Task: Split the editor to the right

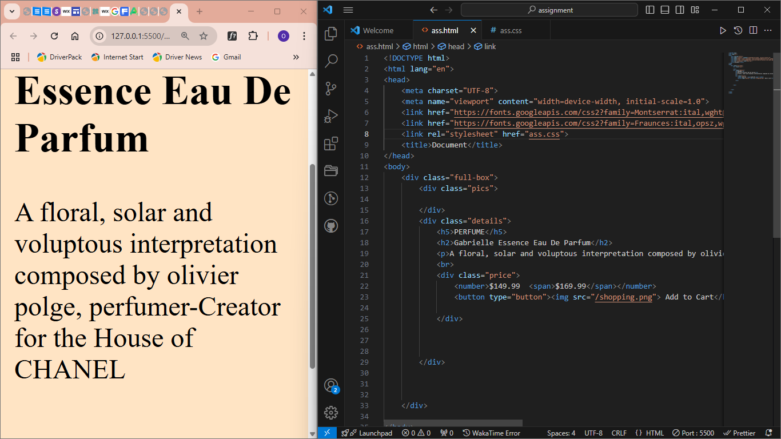Action: [x=753, y=30]
